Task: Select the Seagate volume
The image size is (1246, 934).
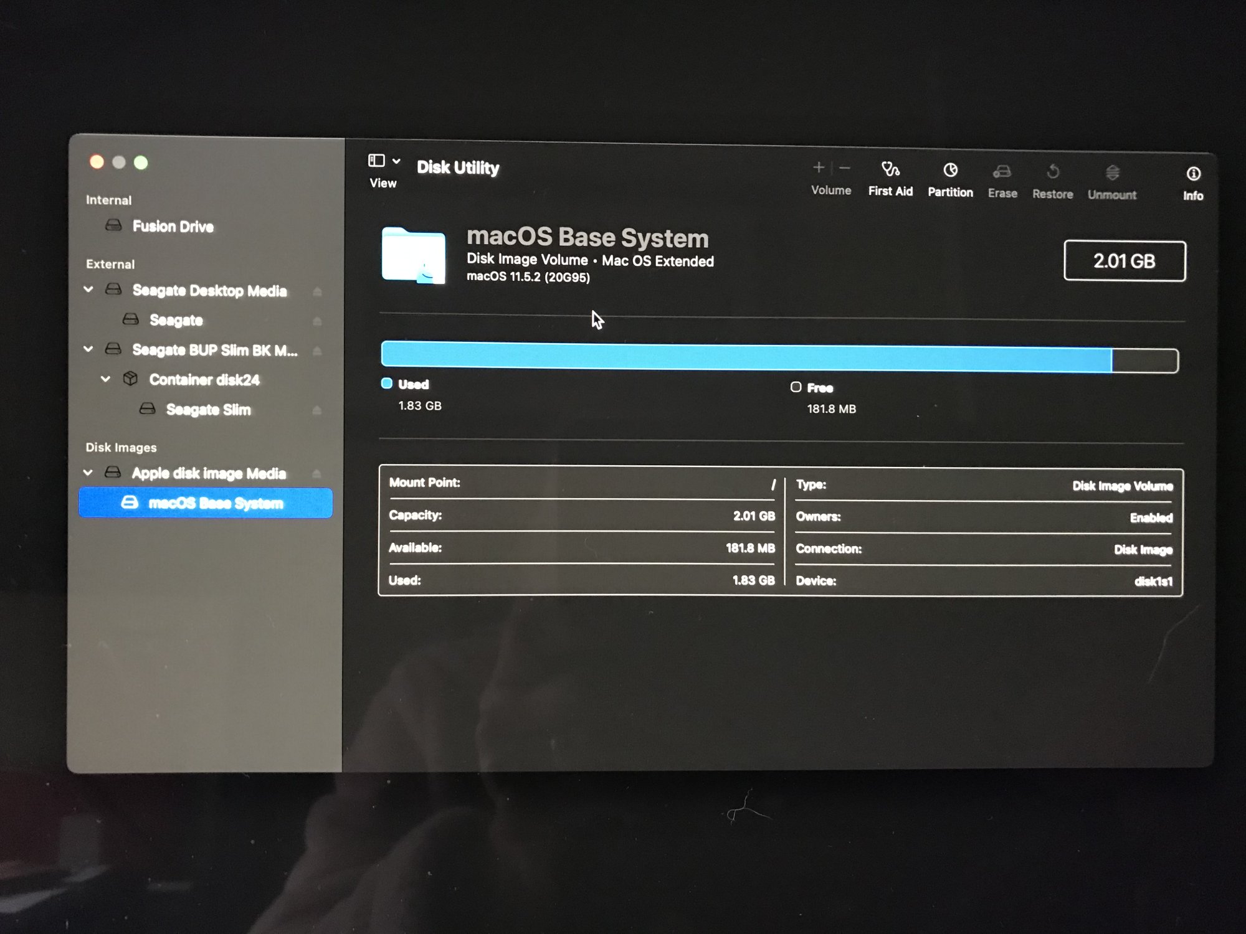Action: (176, 320)
